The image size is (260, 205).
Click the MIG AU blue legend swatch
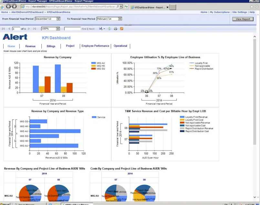point(94,63)
